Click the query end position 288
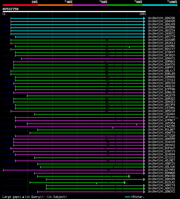180x199 pixels. [142, 14]
